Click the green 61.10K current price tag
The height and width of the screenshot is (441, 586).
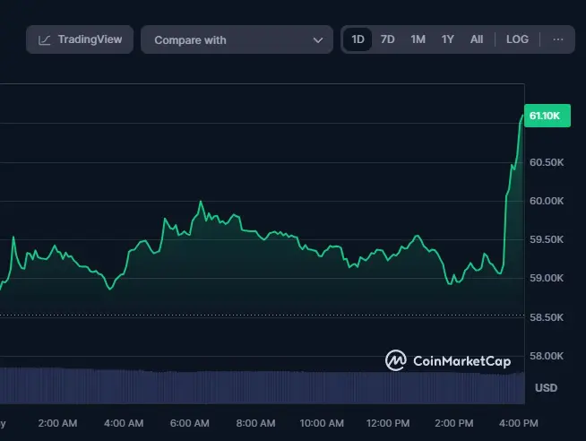(x=546, y=117)
